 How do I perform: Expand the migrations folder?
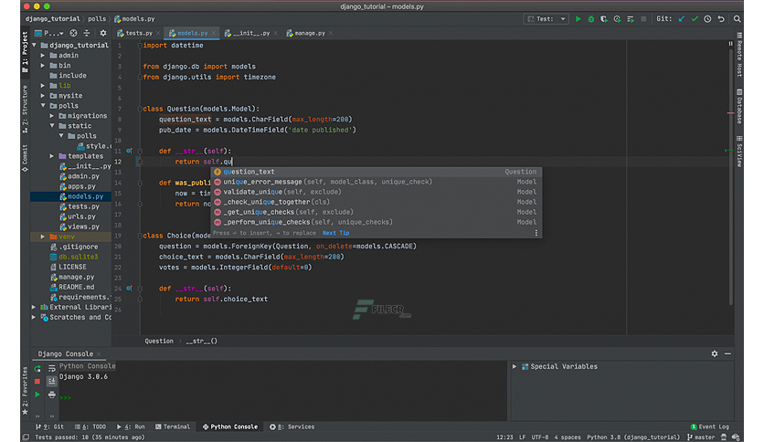pyautogui.click(x=52, y=116)
